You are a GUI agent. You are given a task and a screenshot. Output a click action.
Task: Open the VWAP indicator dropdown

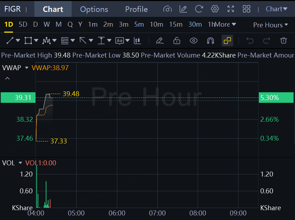click(x=27, y=68)
